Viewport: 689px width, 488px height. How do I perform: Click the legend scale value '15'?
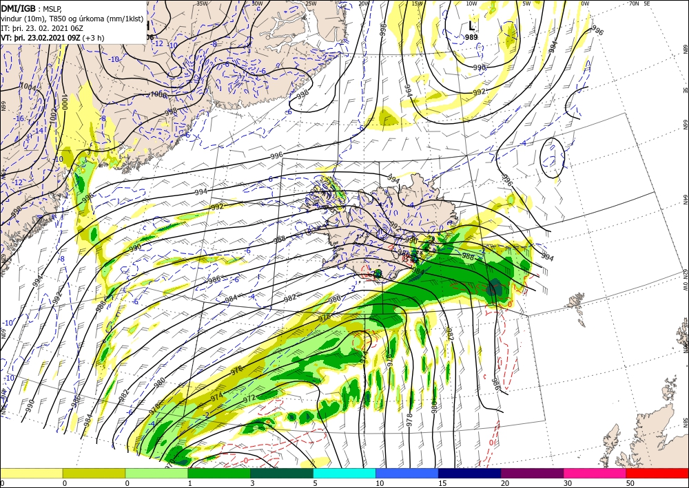coord(442,483)
